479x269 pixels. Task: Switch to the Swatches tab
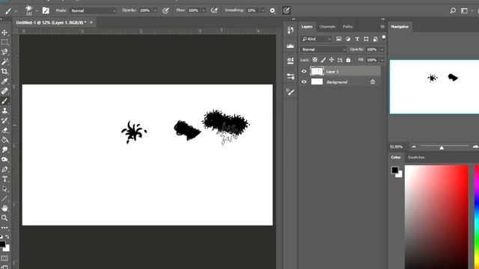(416, 158)
